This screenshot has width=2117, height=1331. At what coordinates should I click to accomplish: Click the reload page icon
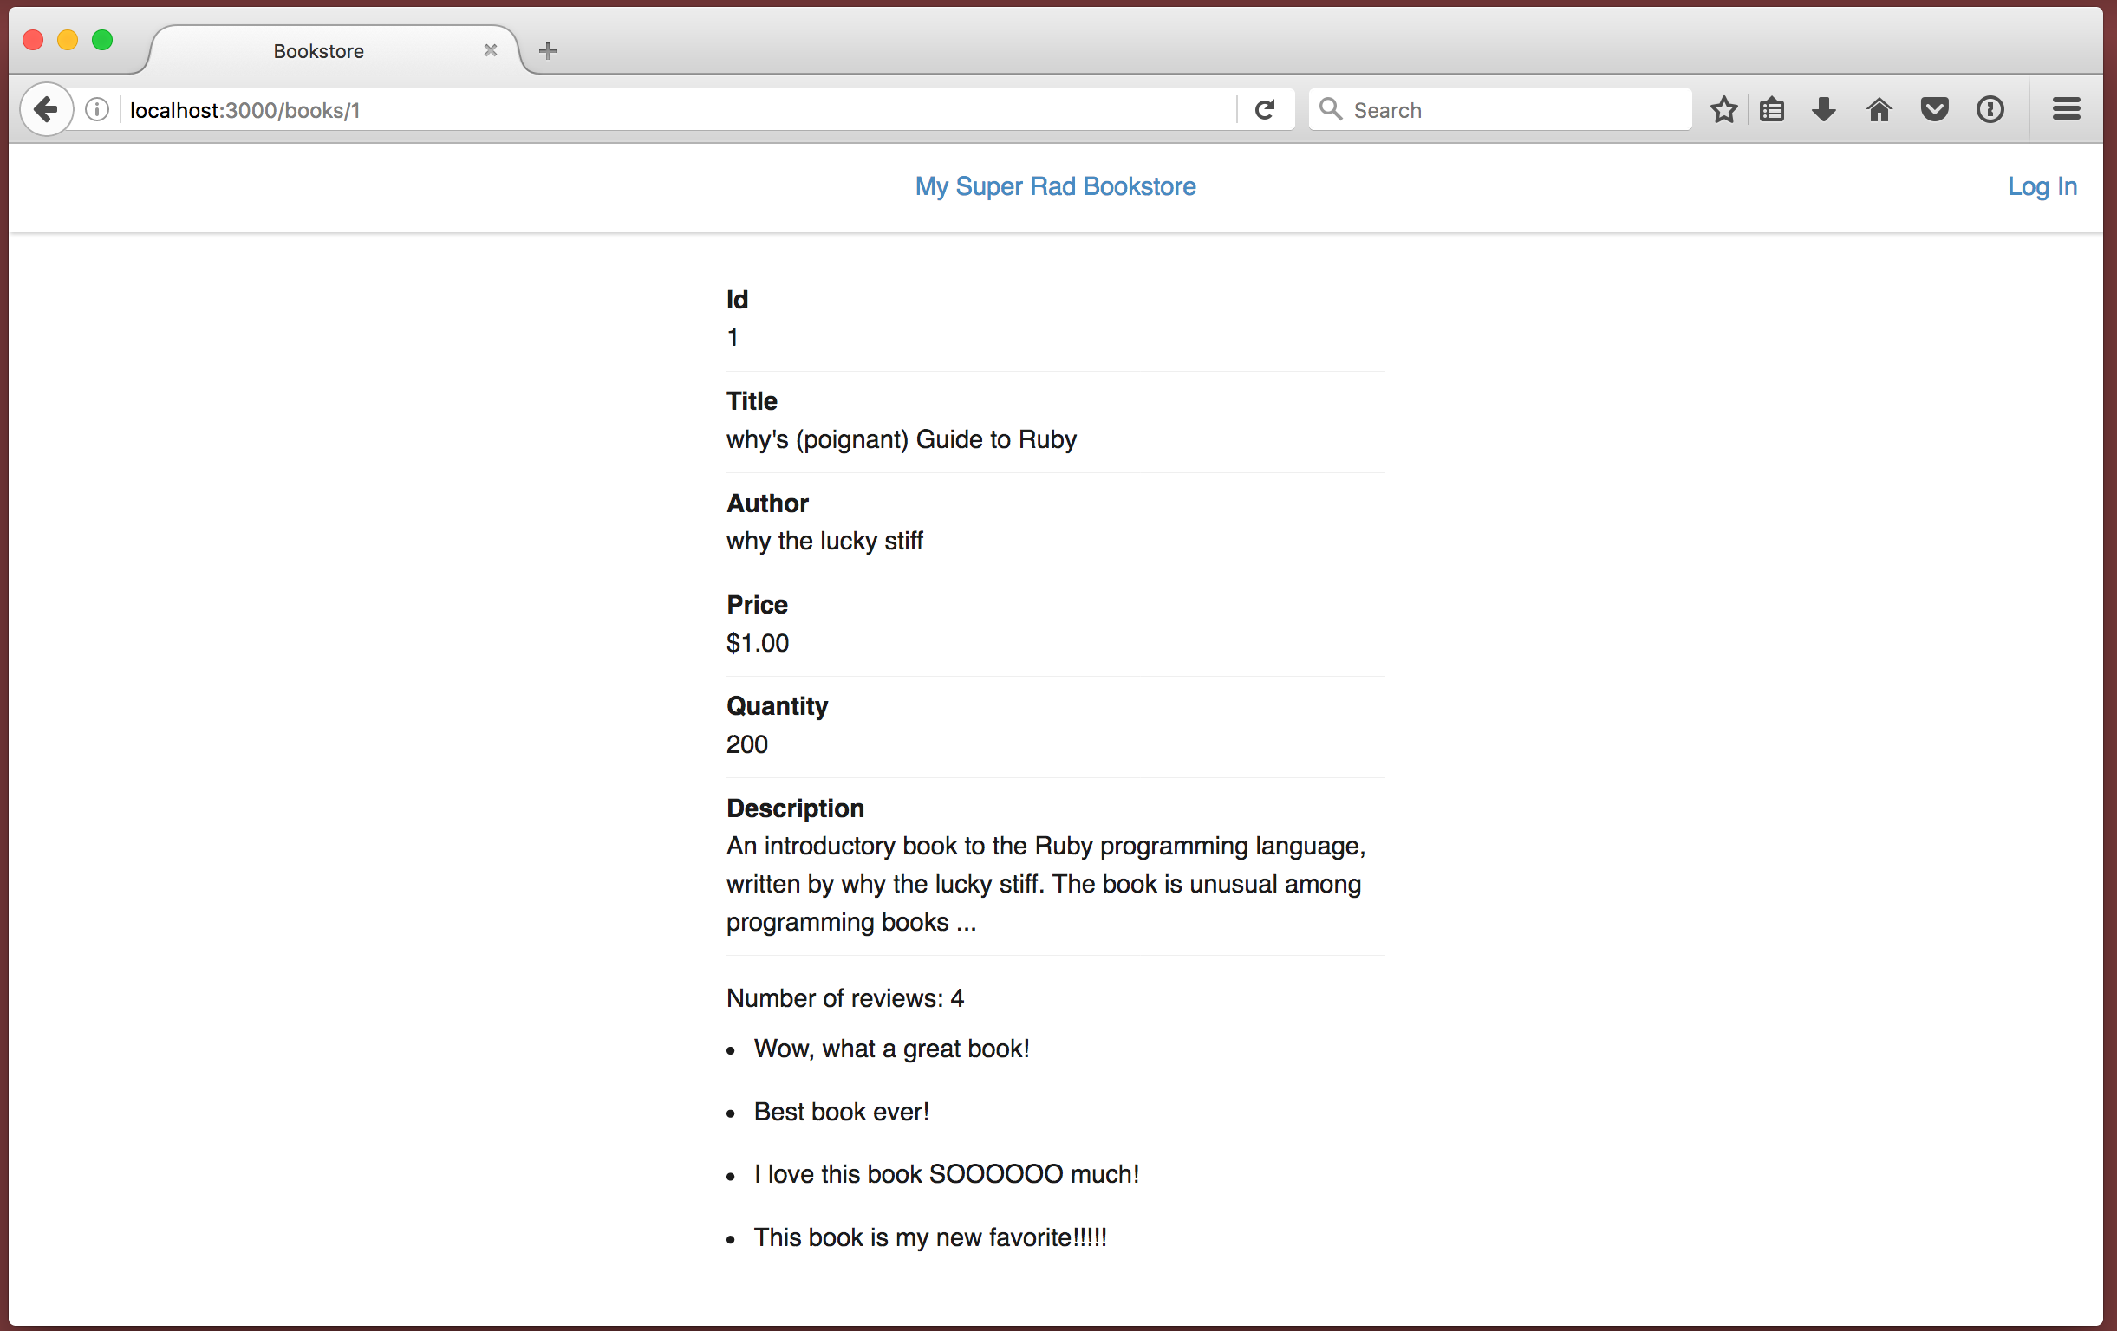(x=1266, y=109)
